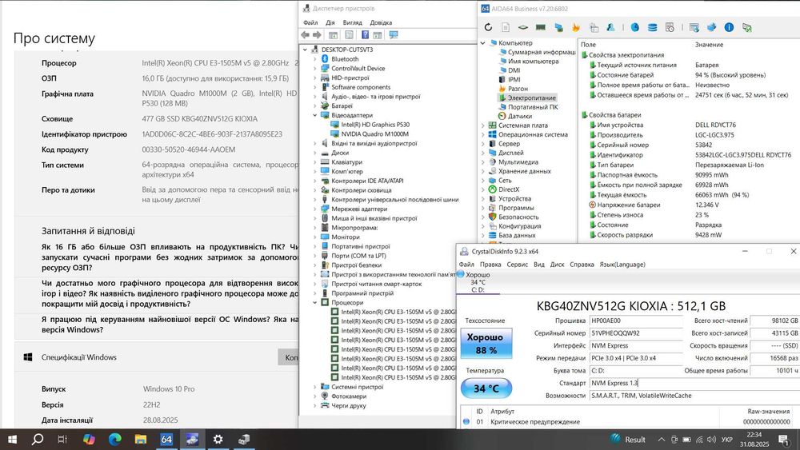This screenshot has height=450, width=800.
Task: Open the Device Manager Дія menu
Action: pos(330,22)
